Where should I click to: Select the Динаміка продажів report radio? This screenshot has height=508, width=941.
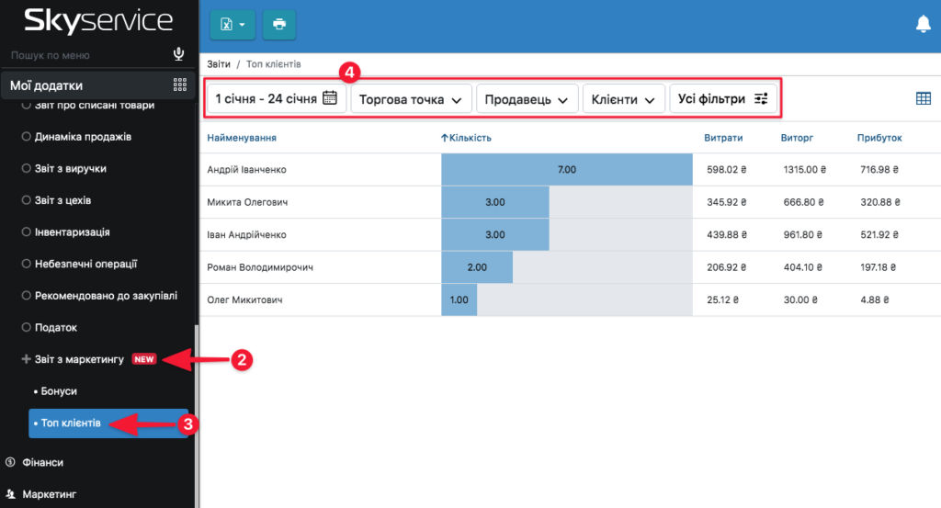(26, 137)
